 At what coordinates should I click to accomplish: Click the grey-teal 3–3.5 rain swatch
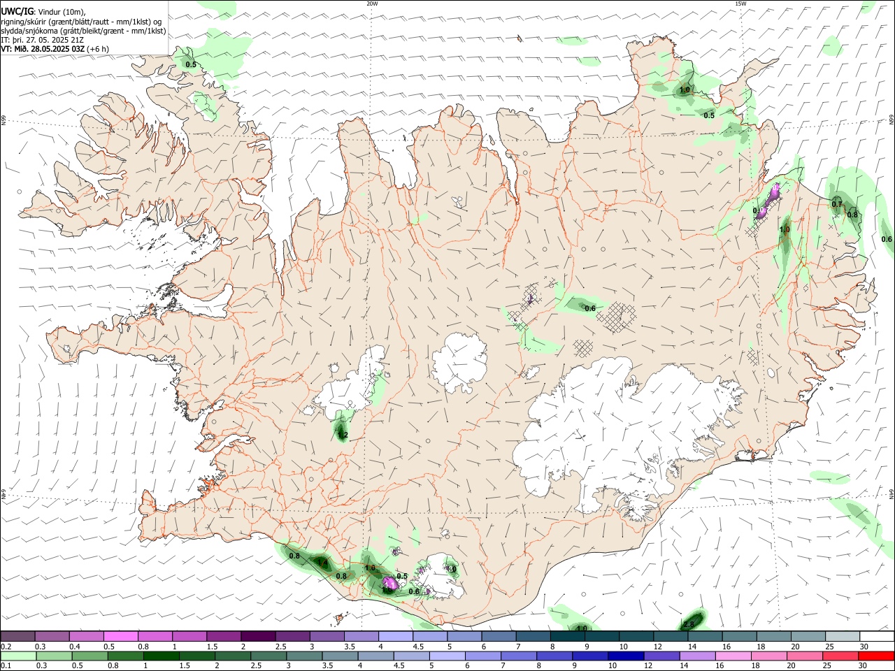(x=304, y=656)
